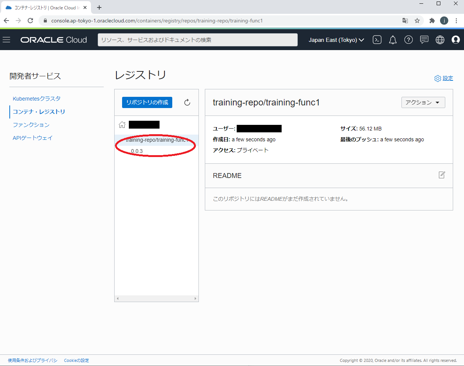
Task: Click the 作成日 a few seconds ago text
Action: [x=244, y=139]
